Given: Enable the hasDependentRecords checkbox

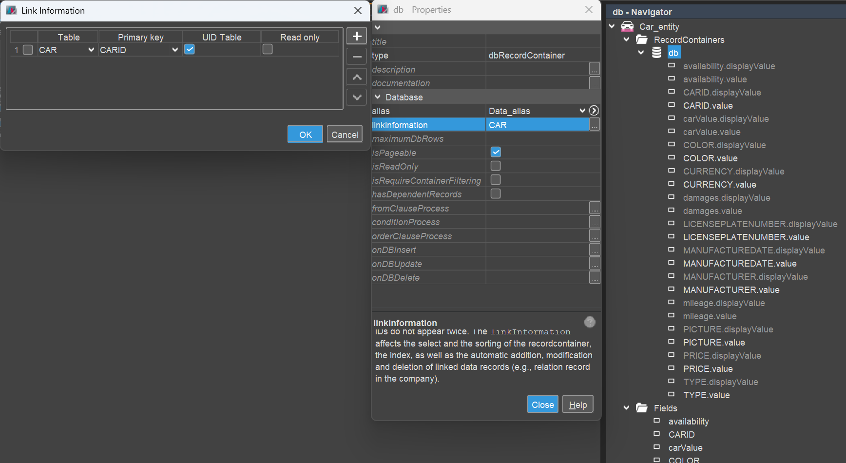Looking at the screenshot, I should (x=496, y=194).
